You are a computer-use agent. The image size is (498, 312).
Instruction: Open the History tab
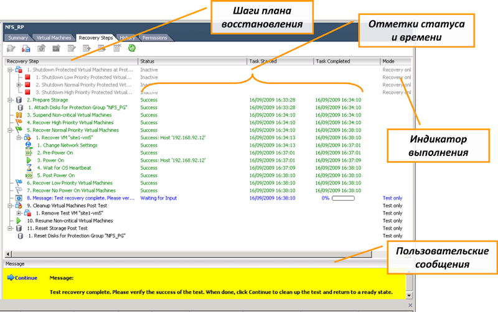[127, 38]
